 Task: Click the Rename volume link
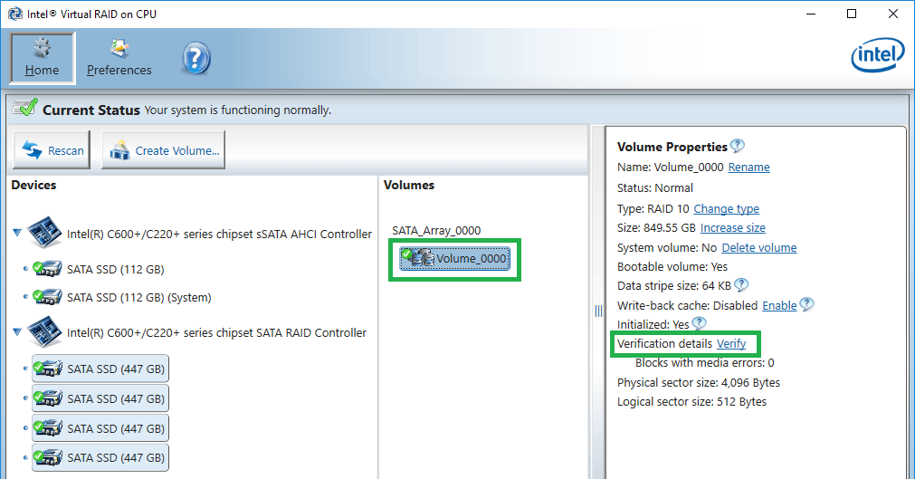748,168
